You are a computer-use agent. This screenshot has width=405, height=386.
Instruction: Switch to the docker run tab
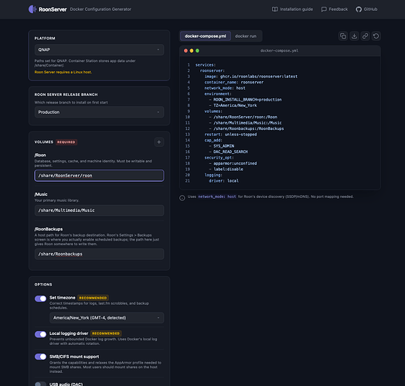[x=246, y=36]
